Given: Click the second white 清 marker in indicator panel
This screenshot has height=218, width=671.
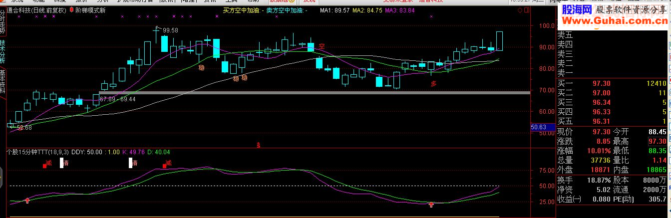Looking at the screenshot, I should (134, 163).
